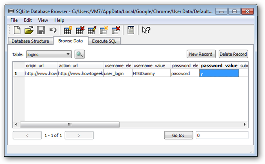The image size is (265, 164).
Task: Click the Delete Index icon
Action: click(x=116, y=30)
